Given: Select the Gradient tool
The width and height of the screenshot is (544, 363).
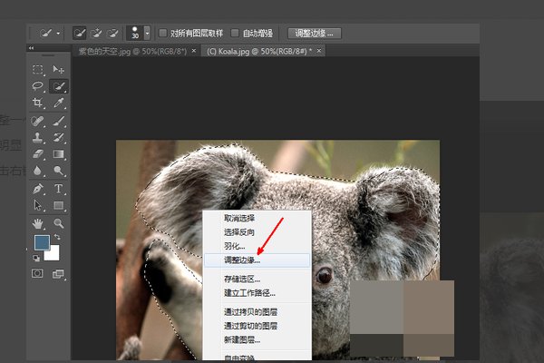Looking at the screenshot, I should pos(59,154).
